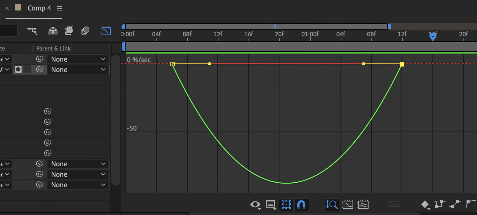Select the first yellow keyframe on the speed graph
The image size is (477, 215).
[x=173, y=64]
